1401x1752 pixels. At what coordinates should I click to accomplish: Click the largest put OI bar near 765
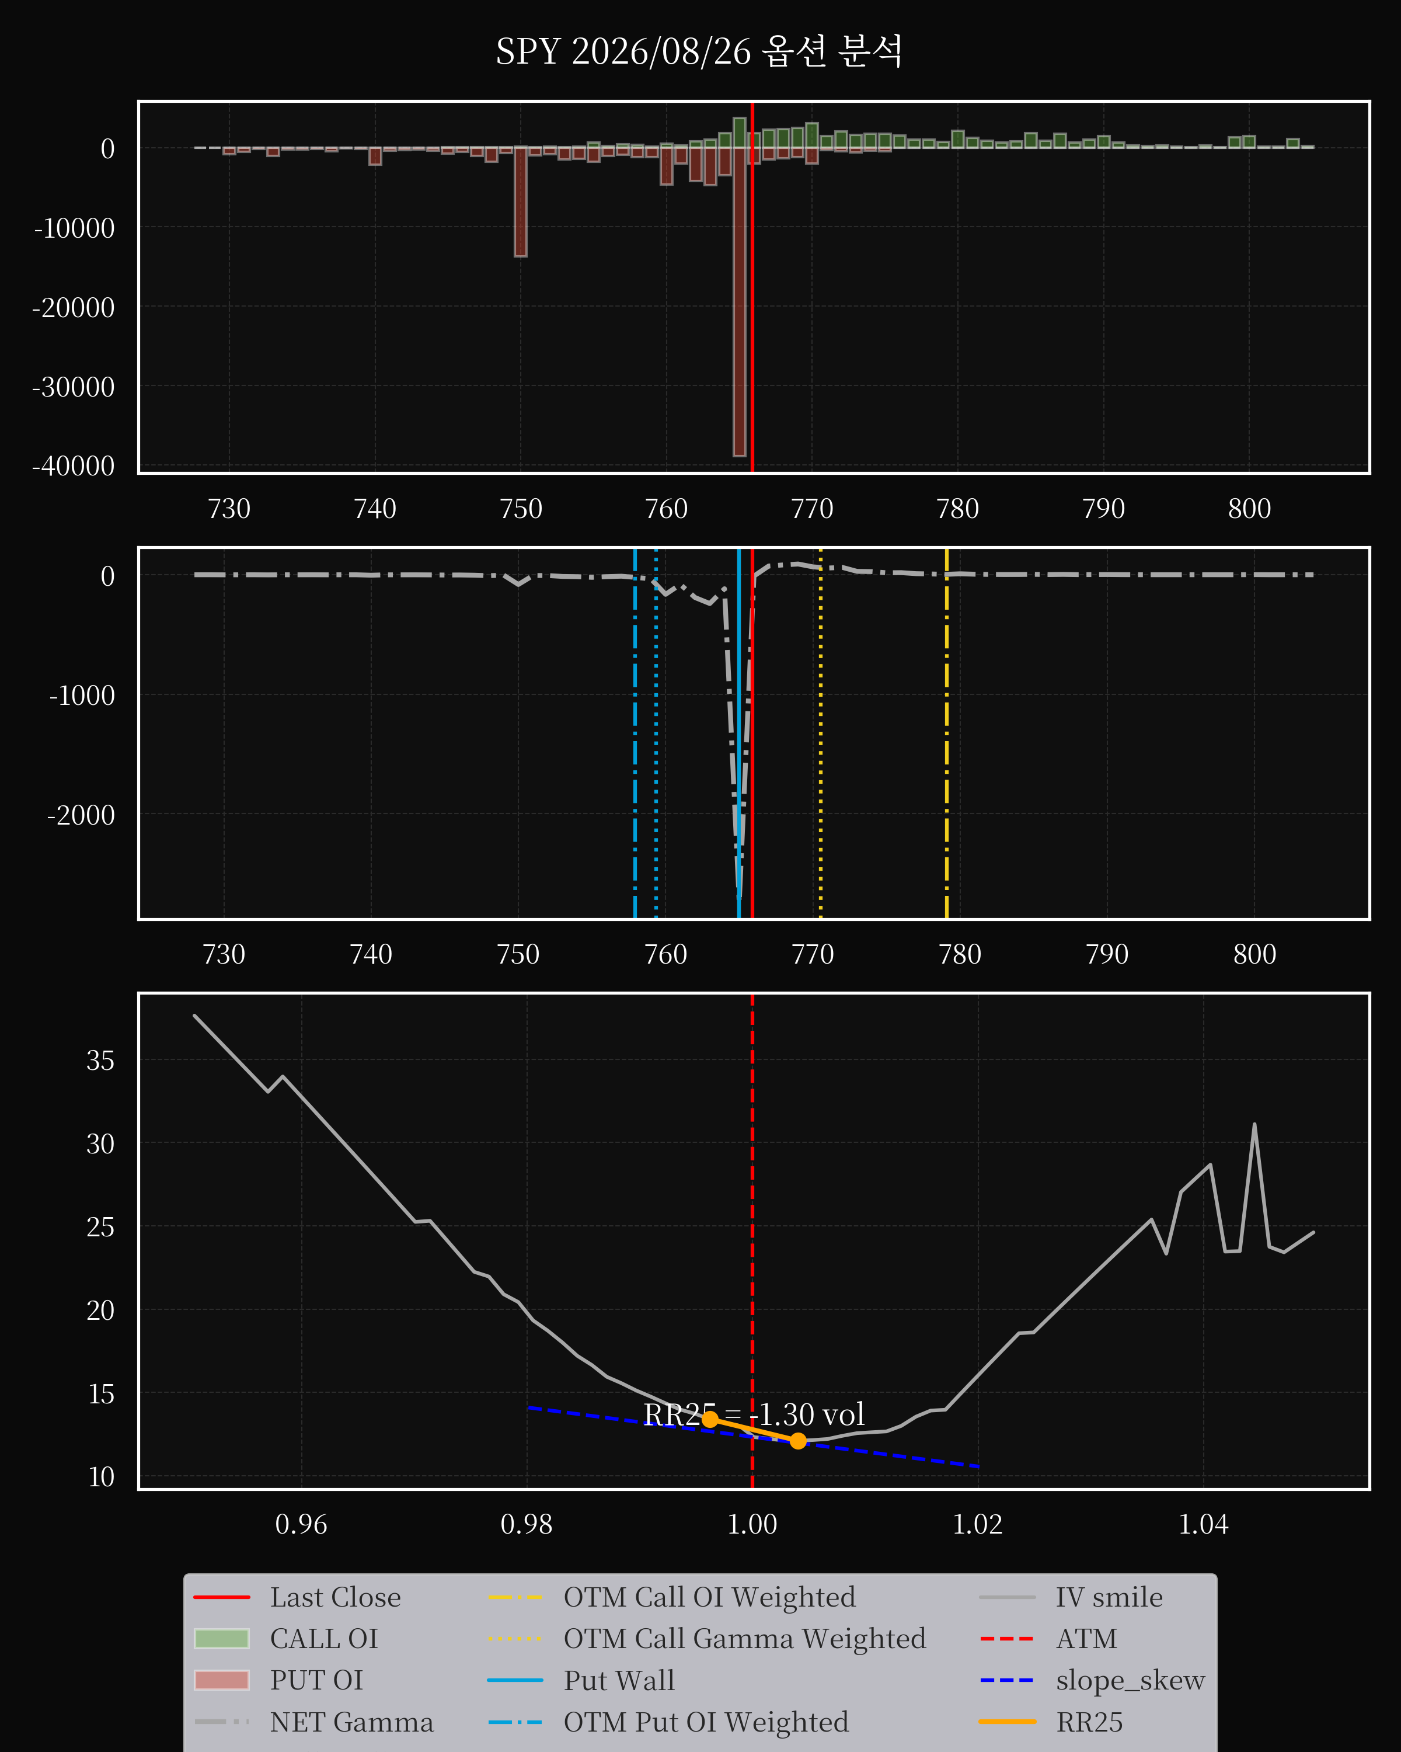coord(739,301)
